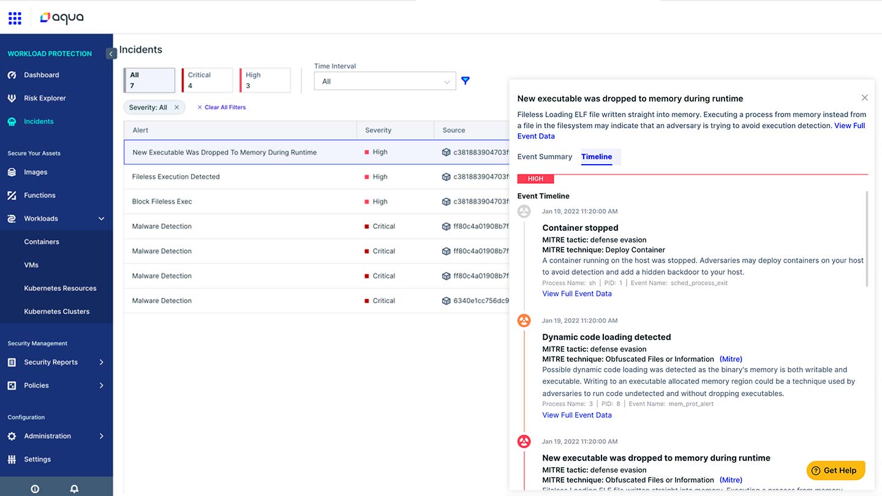The height and width of the screenshot is (496, 882).
Task: Click the Functions icon in sidebar
Action: click(x=12, y=195)
